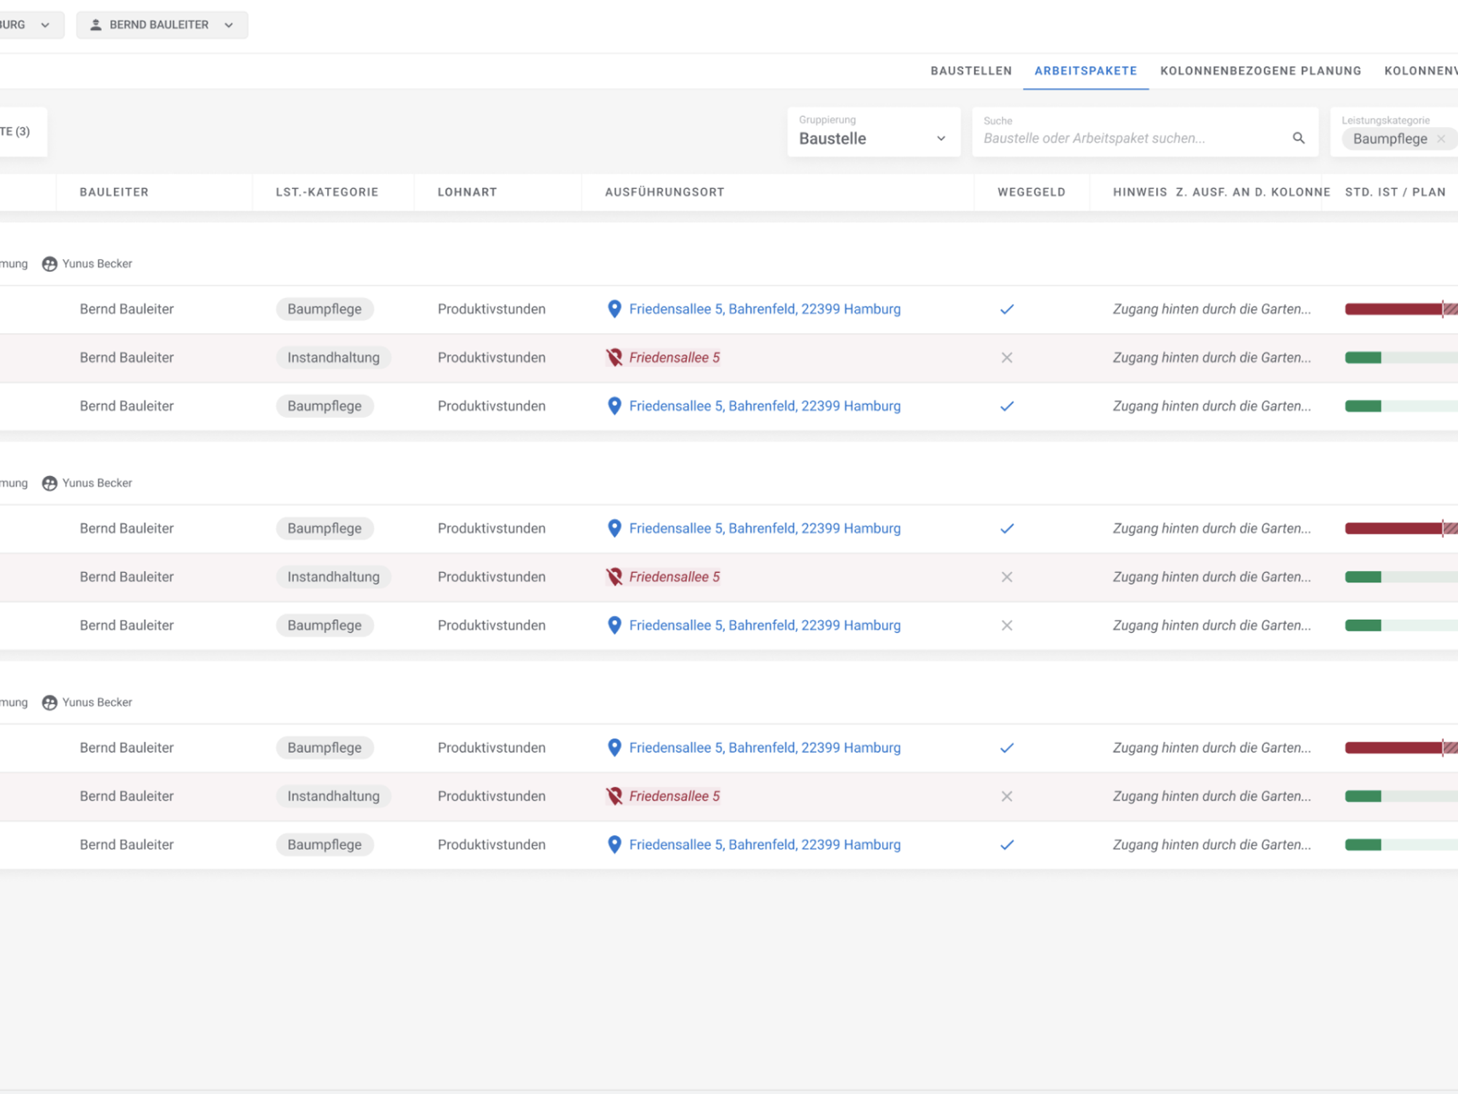Expand the Bernd Bauleiter user dropdown

click(229, 25)
